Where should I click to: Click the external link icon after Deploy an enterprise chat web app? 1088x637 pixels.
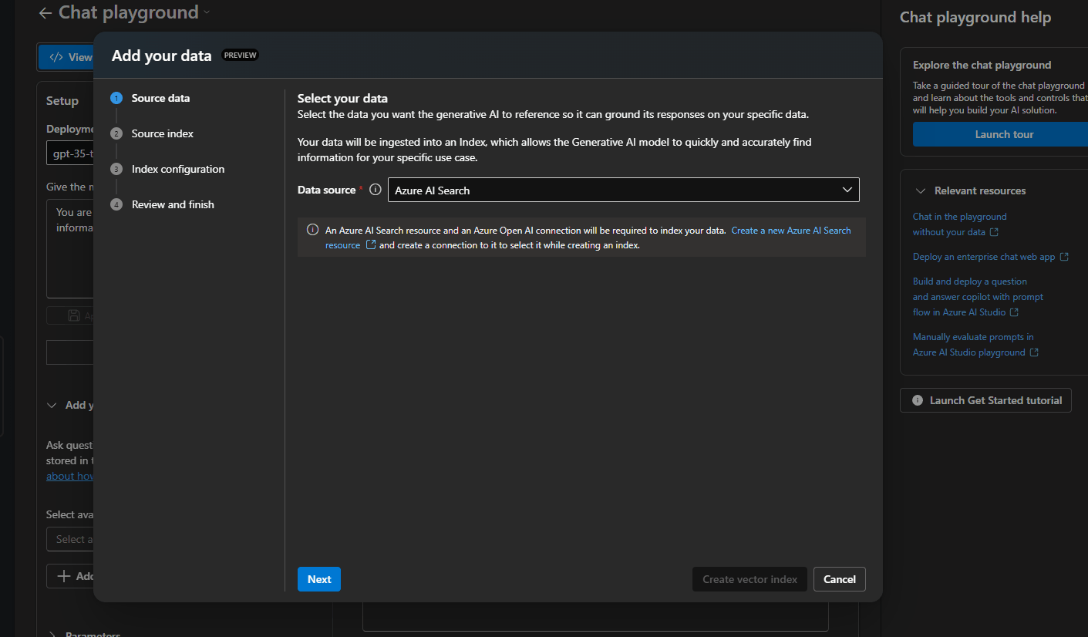[1064, 257]
